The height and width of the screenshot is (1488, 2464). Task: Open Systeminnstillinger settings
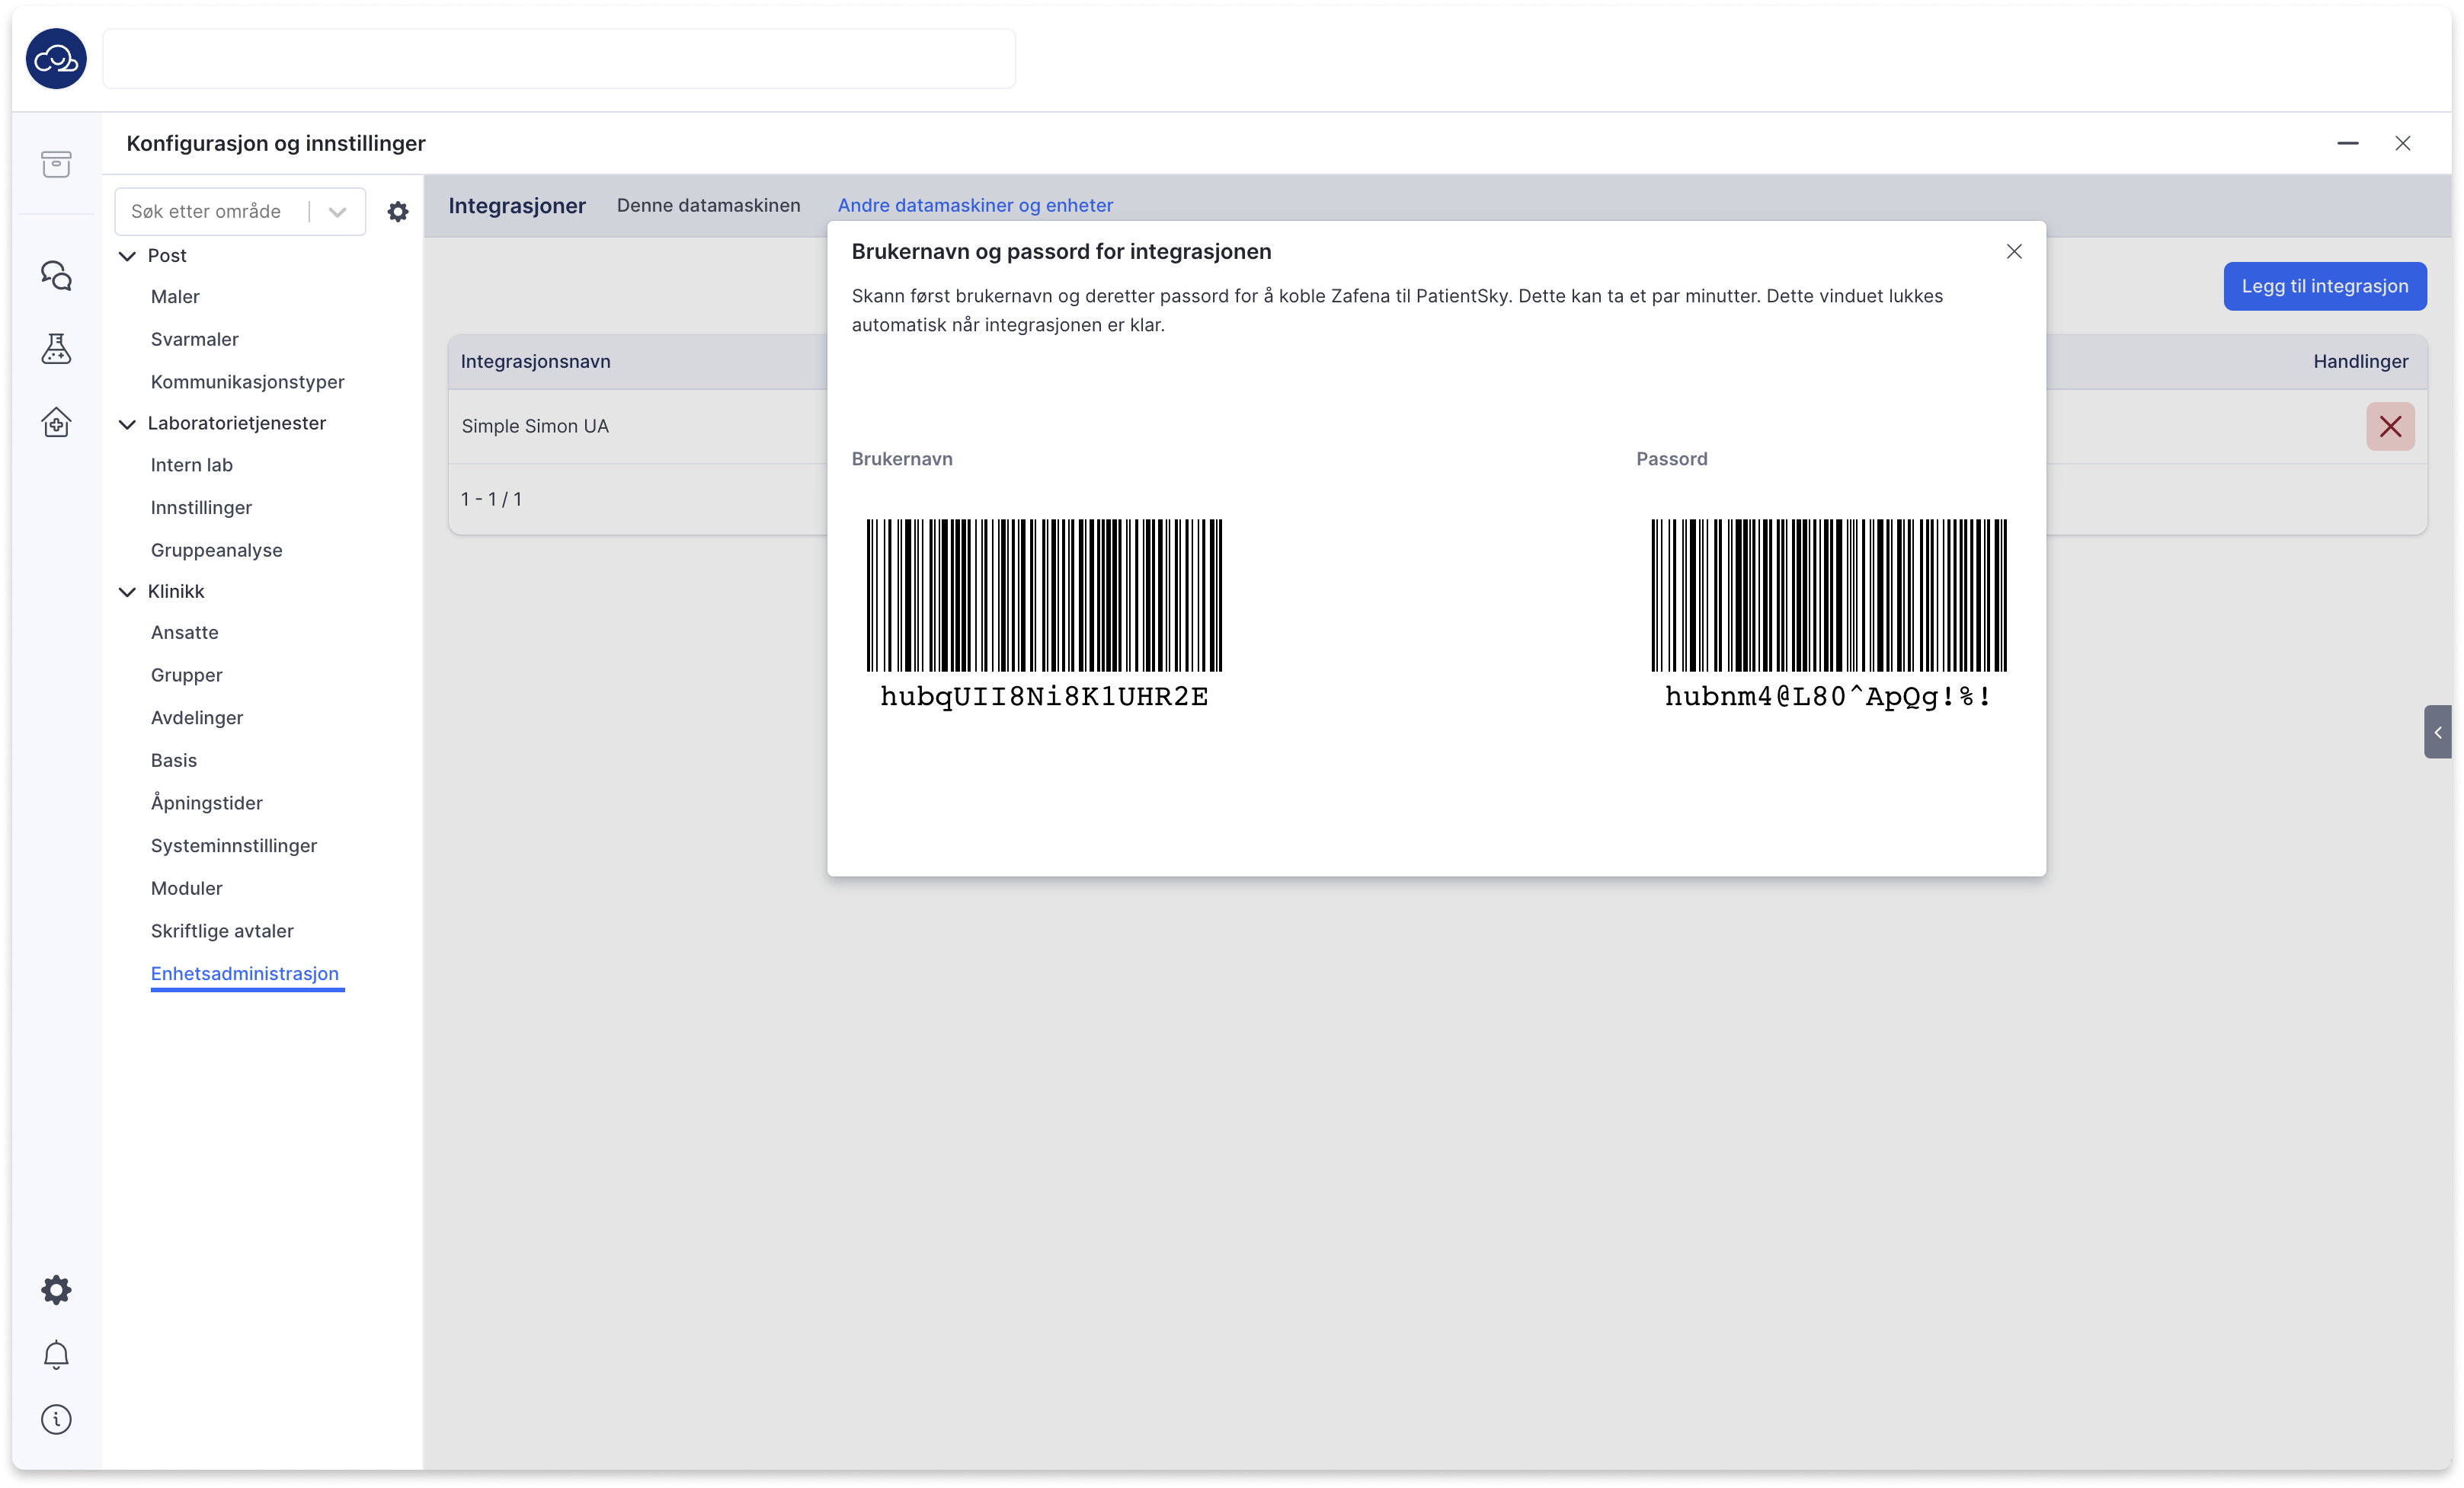click(x=233, y=845)
